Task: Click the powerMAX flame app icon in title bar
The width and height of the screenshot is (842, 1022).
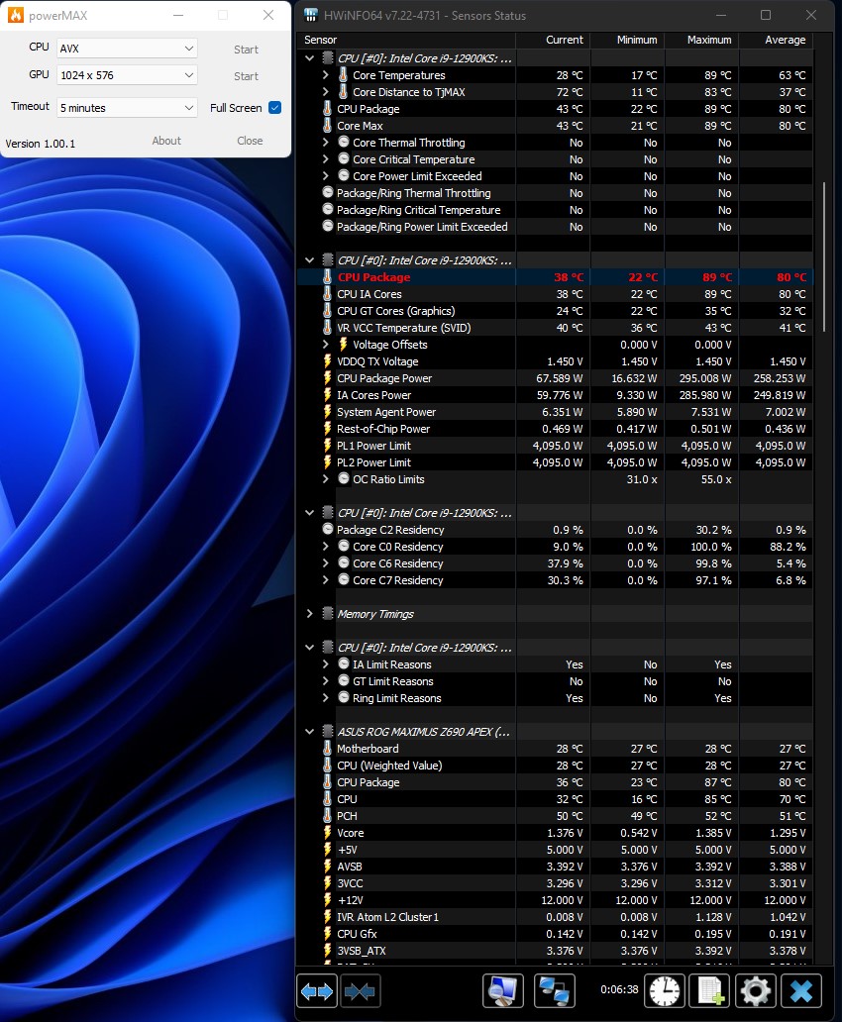Action: coord(16,15)
